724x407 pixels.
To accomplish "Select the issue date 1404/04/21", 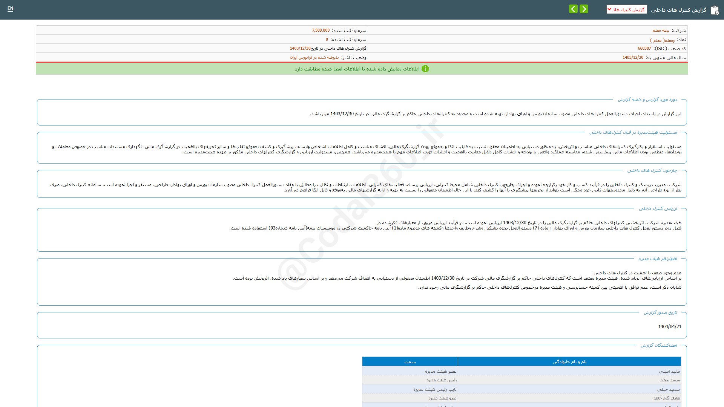I will point(670,327).
